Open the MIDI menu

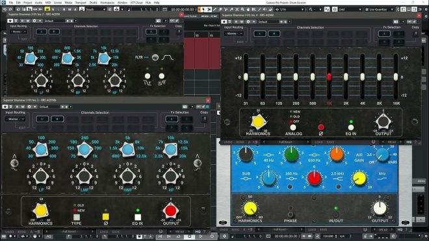48,3
